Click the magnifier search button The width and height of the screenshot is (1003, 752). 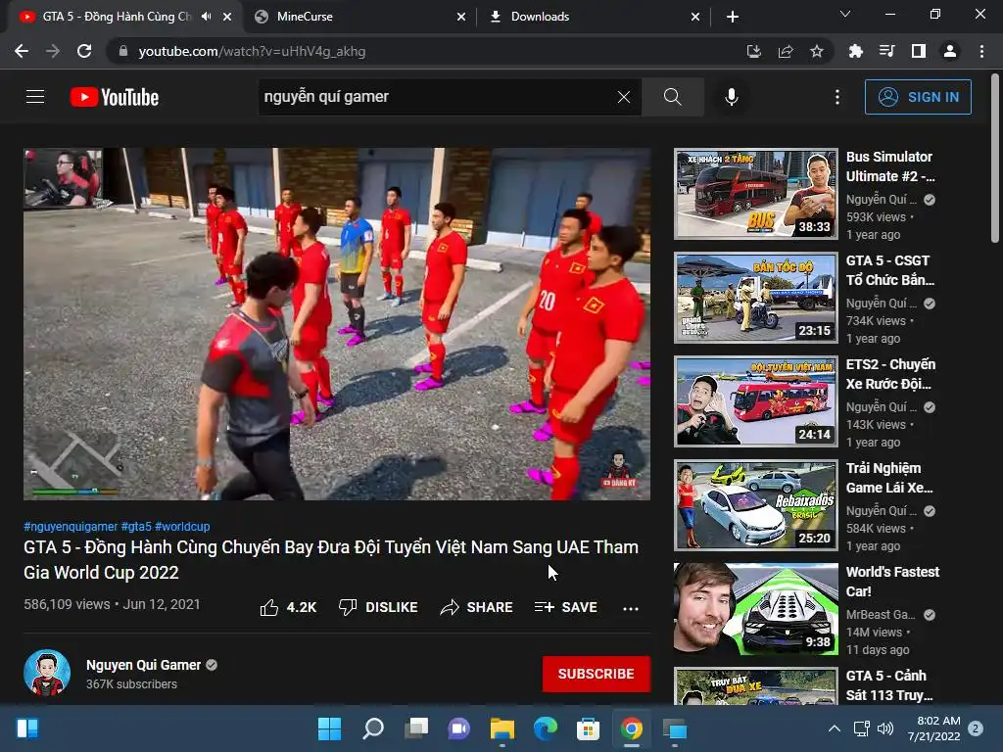point(672,97)
